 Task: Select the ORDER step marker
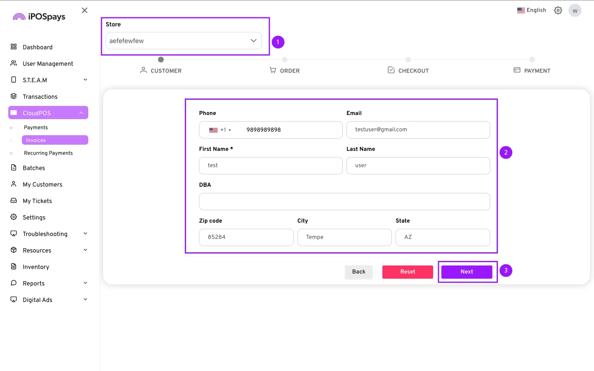point(285,60)
